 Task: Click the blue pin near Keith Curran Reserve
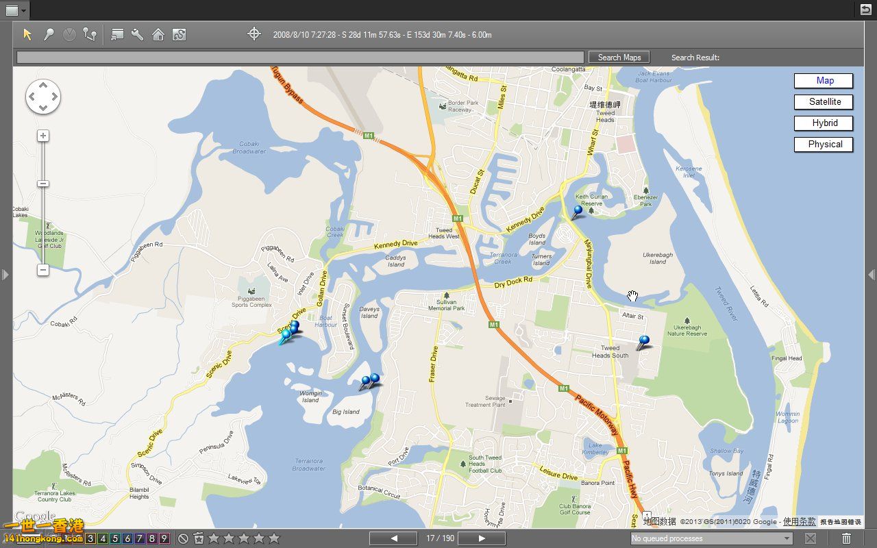pos(577,212)
